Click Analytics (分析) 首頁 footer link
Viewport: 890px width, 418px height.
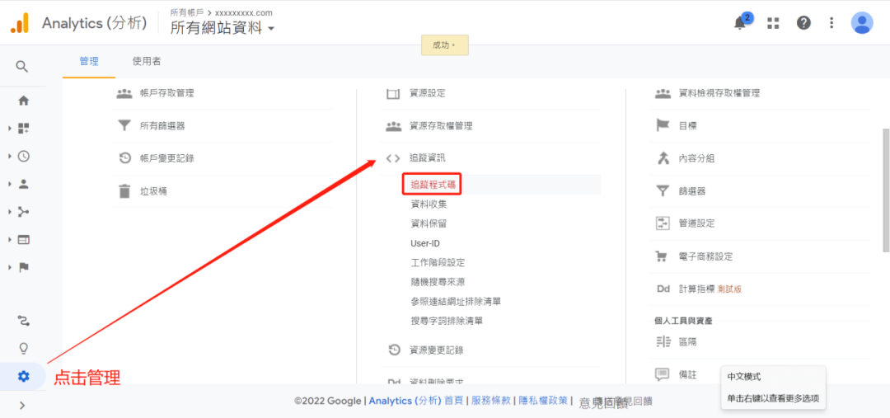click(416, 401)
